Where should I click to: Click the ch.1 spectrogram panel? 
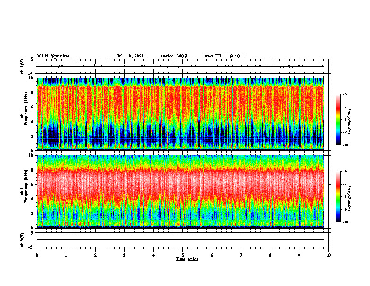pyautogui.click(x=180, y=114)
